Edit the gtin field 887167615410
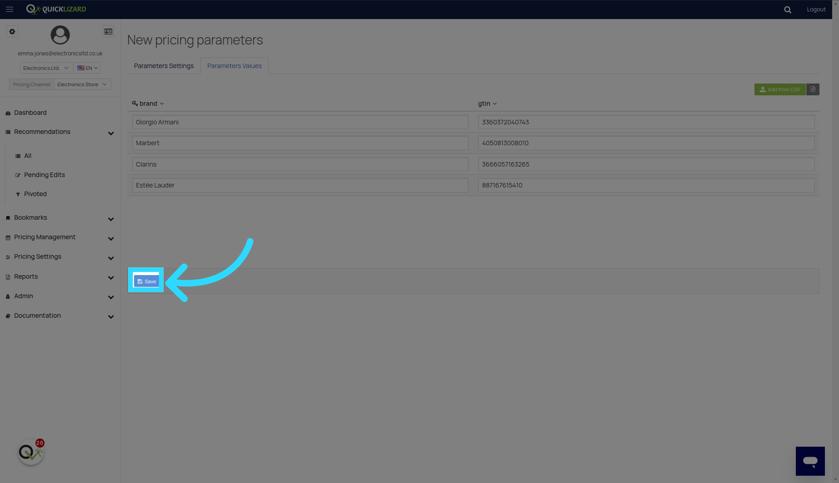The height and width of the screenshot is (483, 839). coord(646,185)
